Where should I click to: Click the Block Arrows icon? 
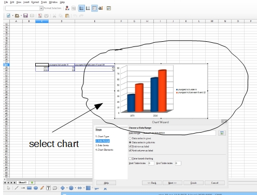[x=80, y=188]
